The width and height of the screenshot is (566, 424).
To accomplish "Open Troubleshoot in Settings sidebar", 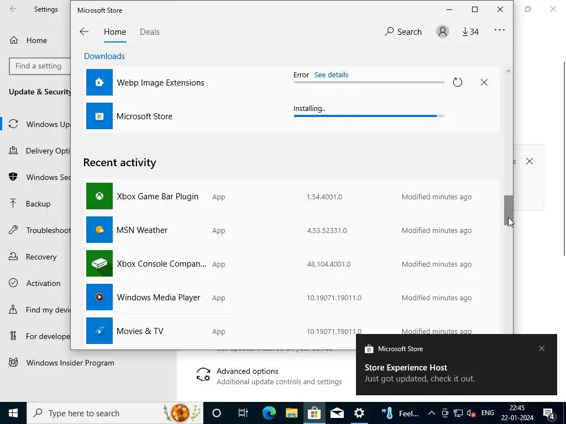I will 40,230.
